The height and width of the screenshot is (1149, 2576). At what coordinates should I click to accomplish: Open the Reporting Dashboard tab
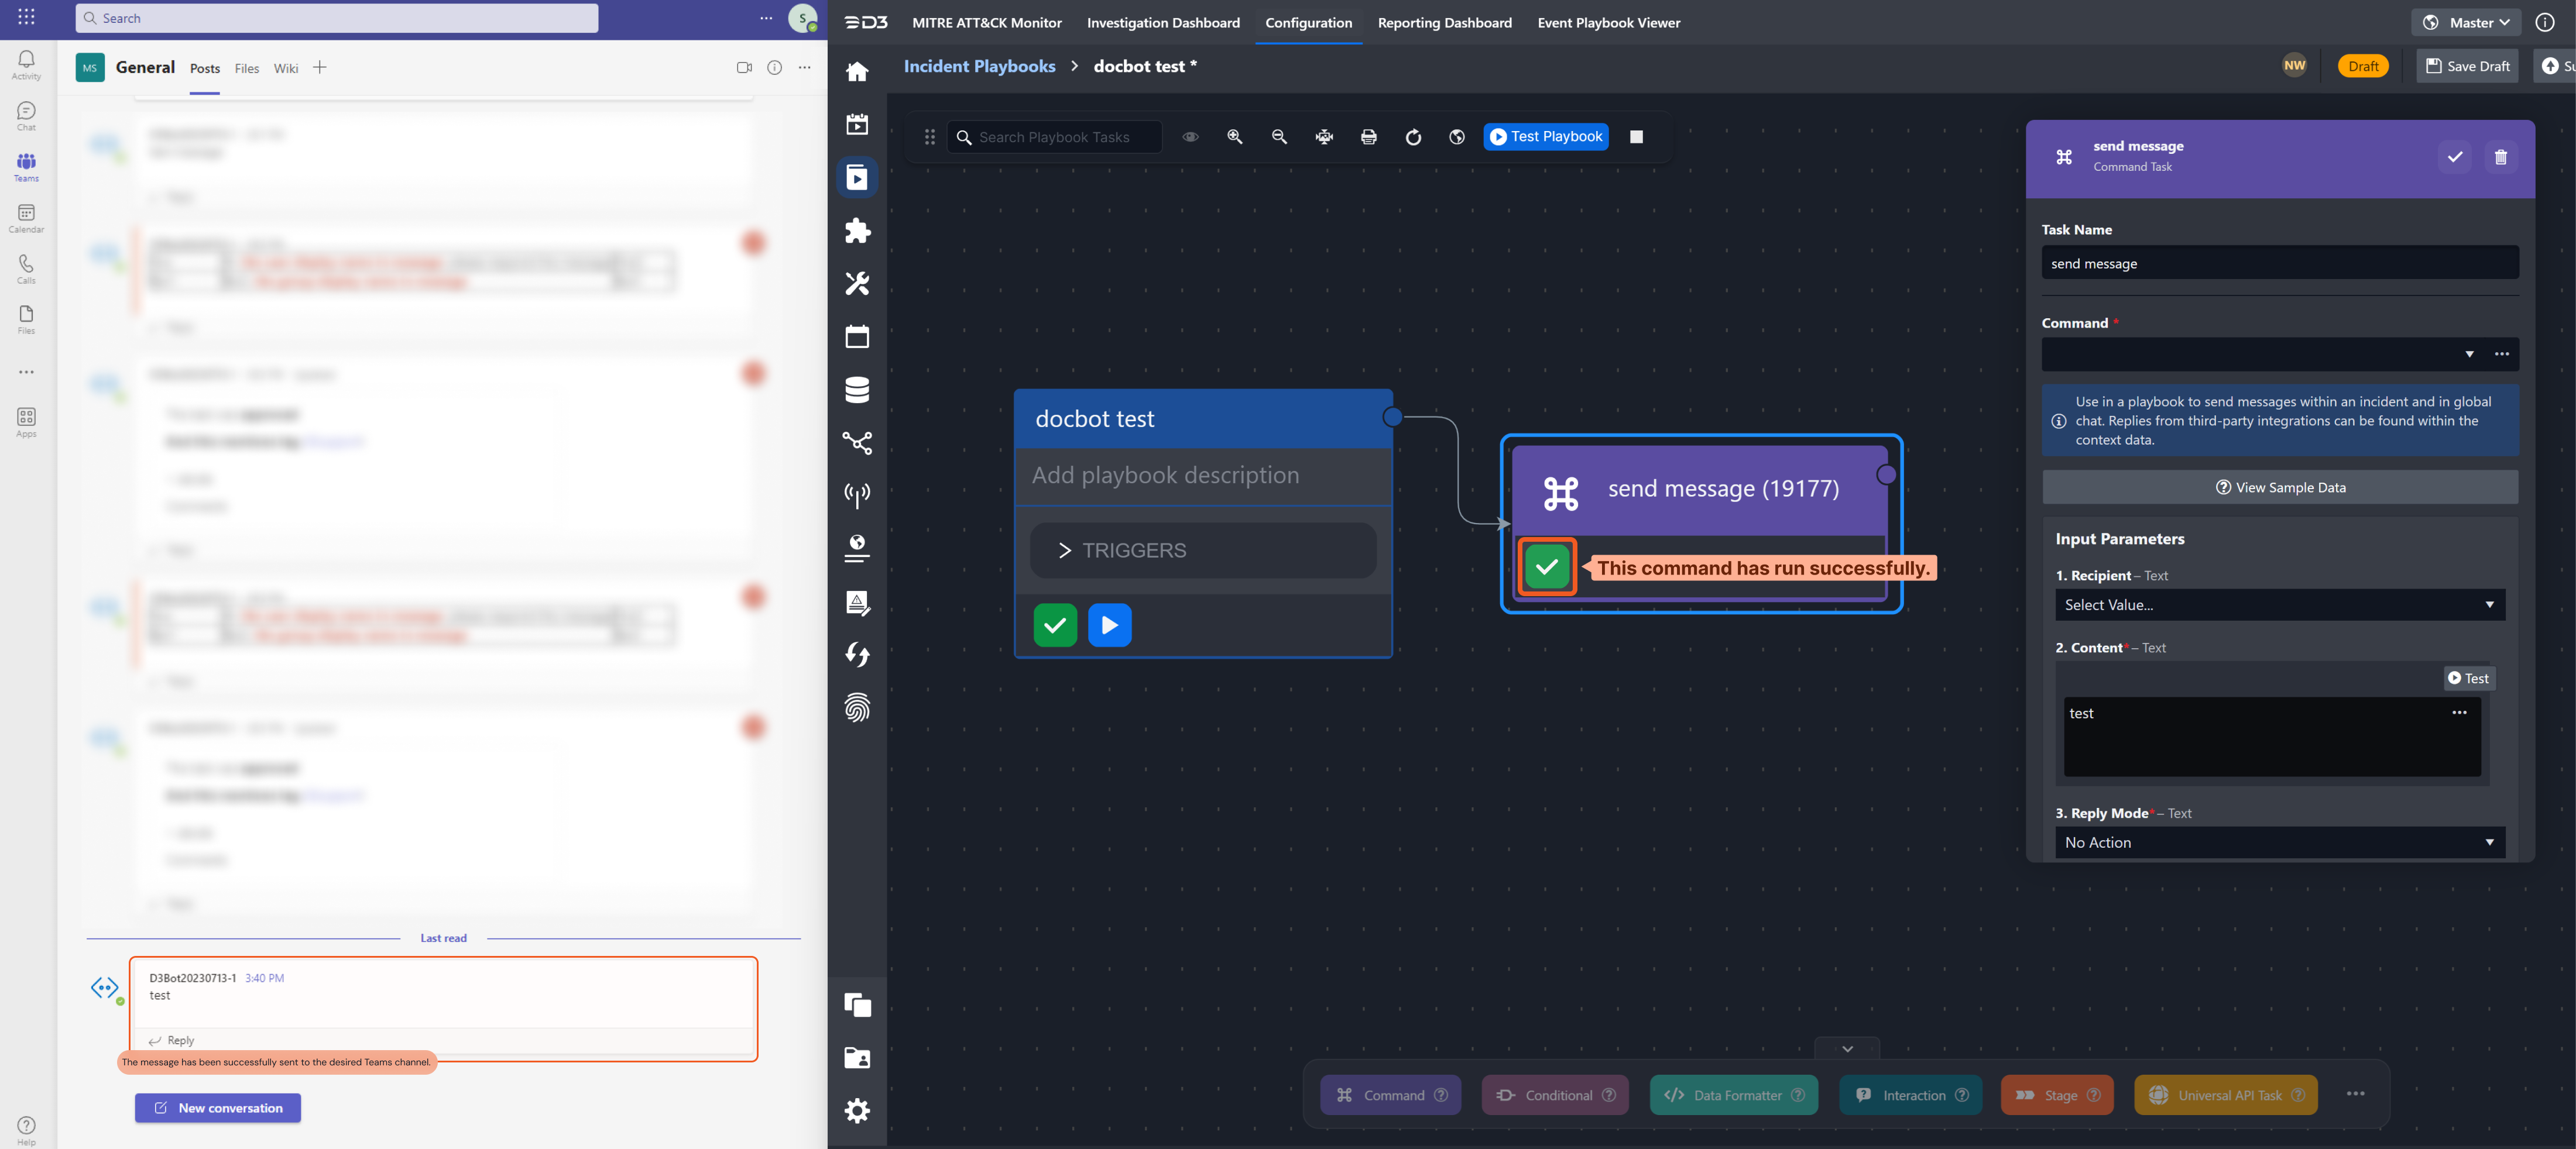[x=1444, y=22]
